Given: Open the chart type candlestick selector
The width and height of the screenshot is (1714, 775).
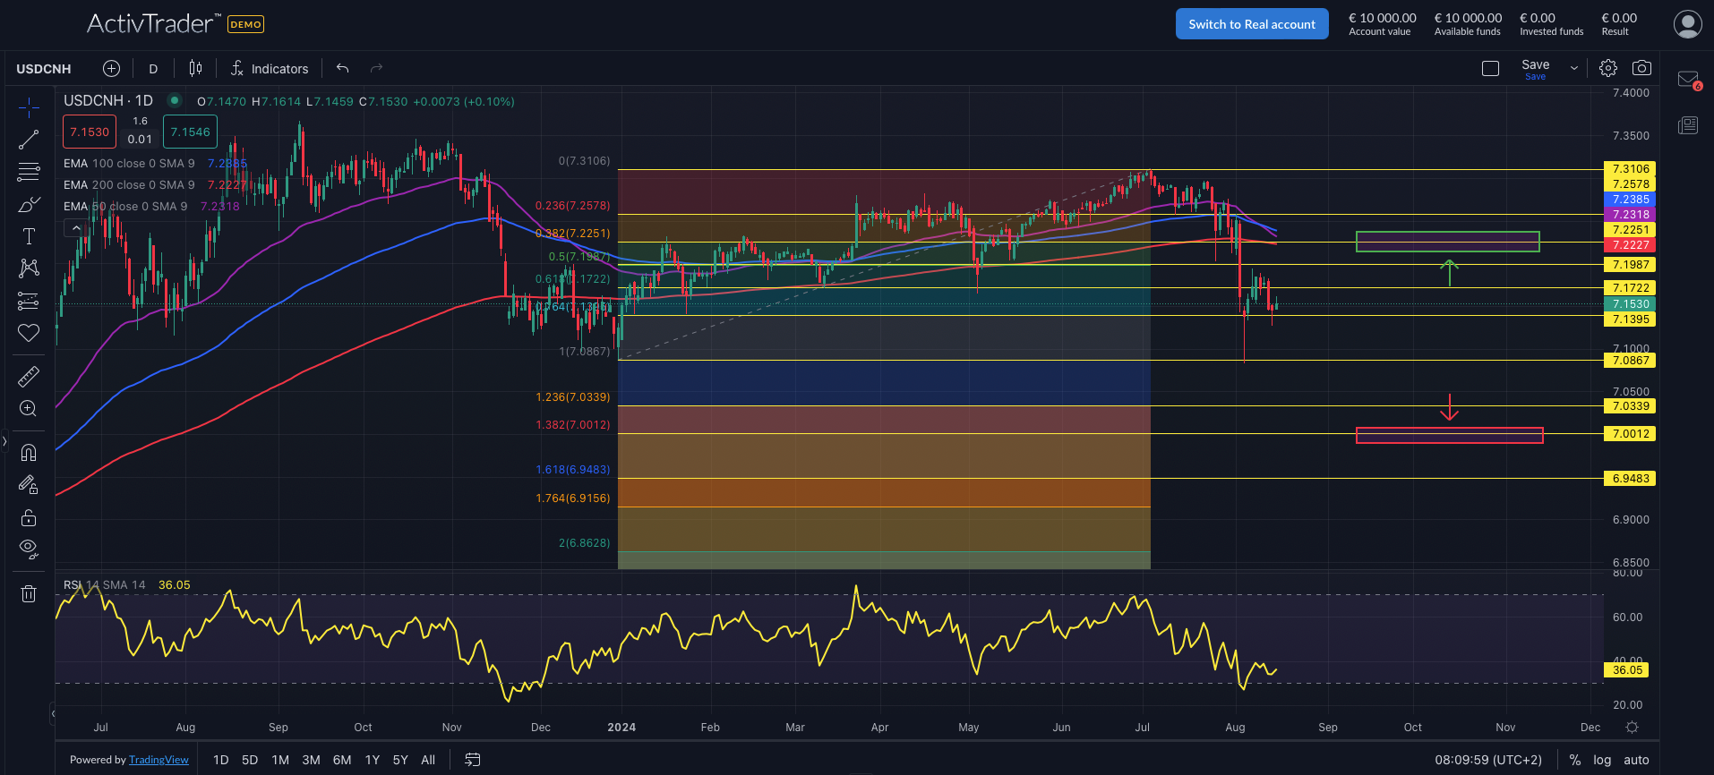Looking at the screenshot, I should [x=195, y=68].
